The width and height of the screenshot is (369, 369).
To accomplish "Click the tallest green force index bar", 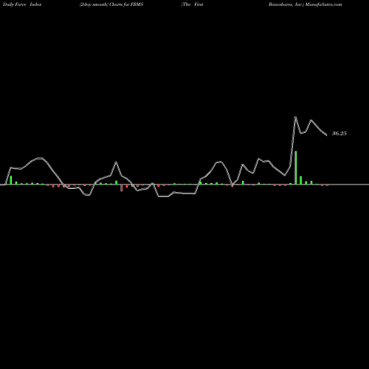I will pyautogui.click(x=295, y=168).
